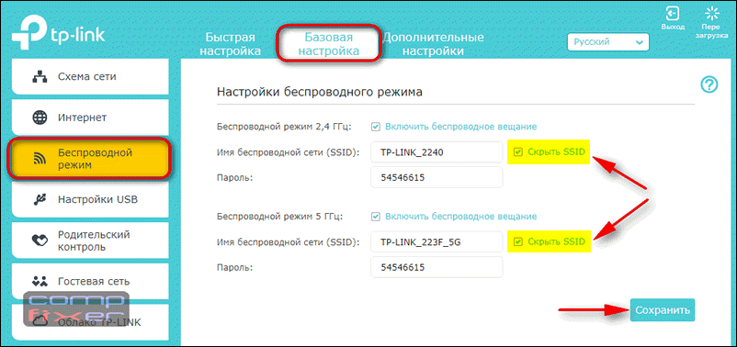This screenshot has width=737, height=347.
Task: Open the Родительский контроль section
Action: pyautogui.click(x=90, y=241)
